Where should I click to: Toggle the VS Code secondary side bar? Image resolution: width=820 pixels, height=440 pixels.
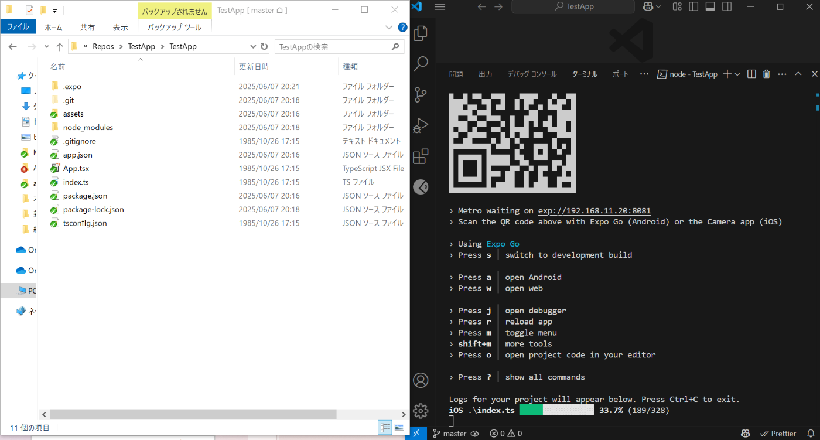tap(727, 6)
